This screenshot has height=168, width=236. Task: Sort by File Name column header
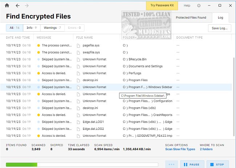[x=85, y=37]
